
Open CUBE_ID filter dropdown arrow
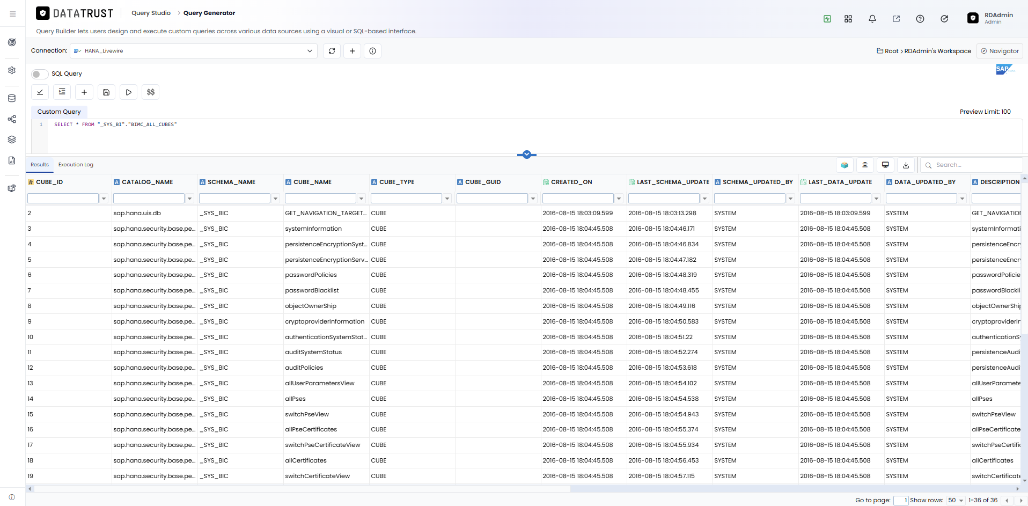point(104,199)
